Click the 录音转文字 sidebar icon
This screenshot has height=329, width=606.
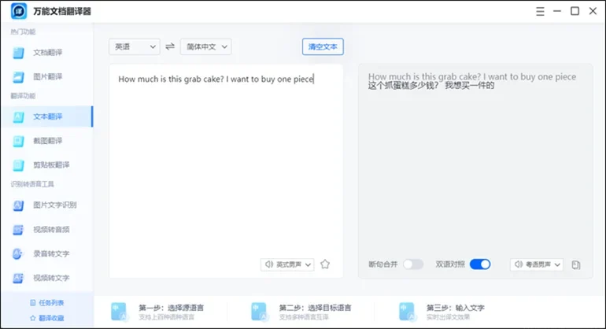[18, 254]
